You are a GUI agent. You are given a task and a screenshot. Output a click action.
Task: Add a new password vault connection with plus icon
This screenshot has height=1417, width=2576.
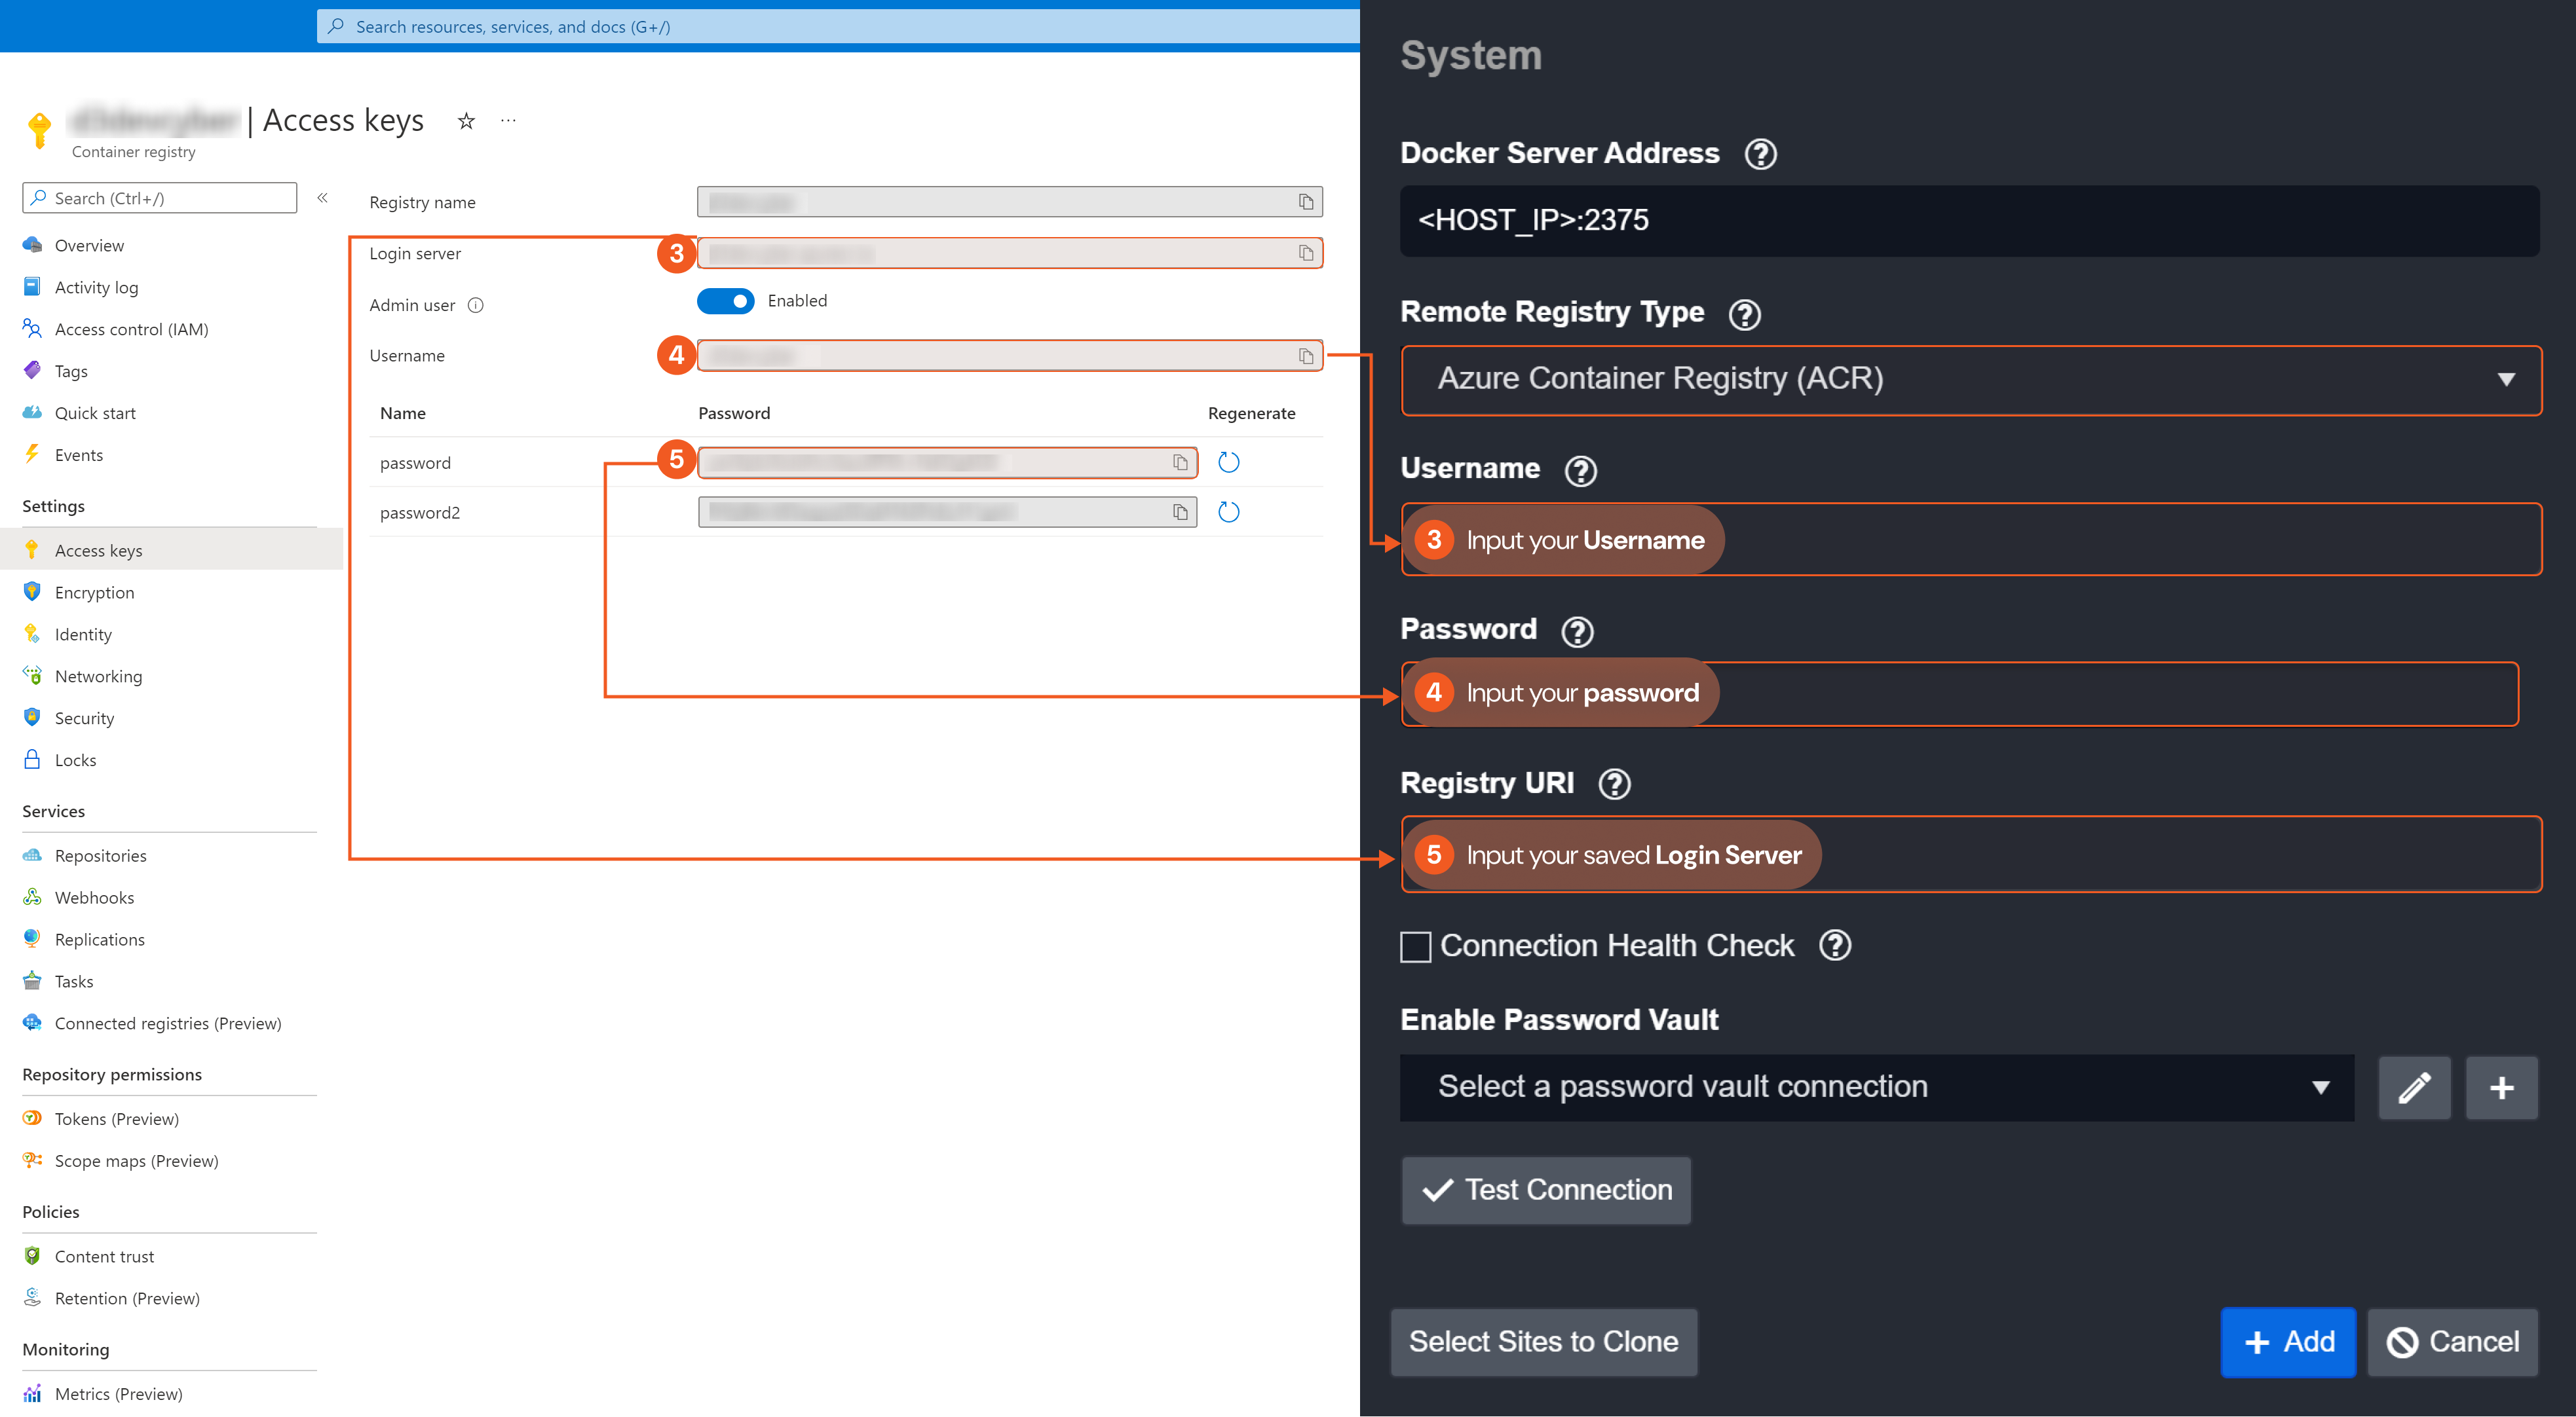(2502, 1087)
